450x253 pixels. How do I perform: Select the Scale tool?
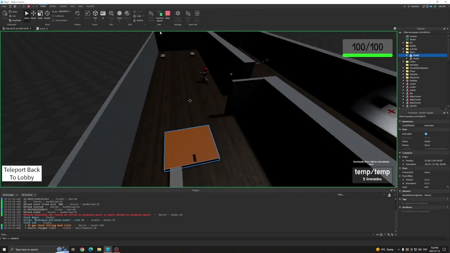pyautogui.click(x=40, y=14)
